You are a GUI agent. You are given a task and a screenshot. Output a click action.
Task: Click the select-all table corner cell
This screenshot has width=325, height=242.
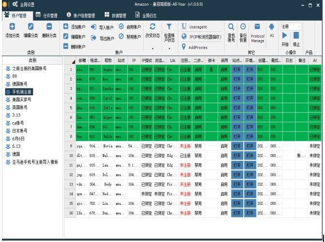[70, 60]
